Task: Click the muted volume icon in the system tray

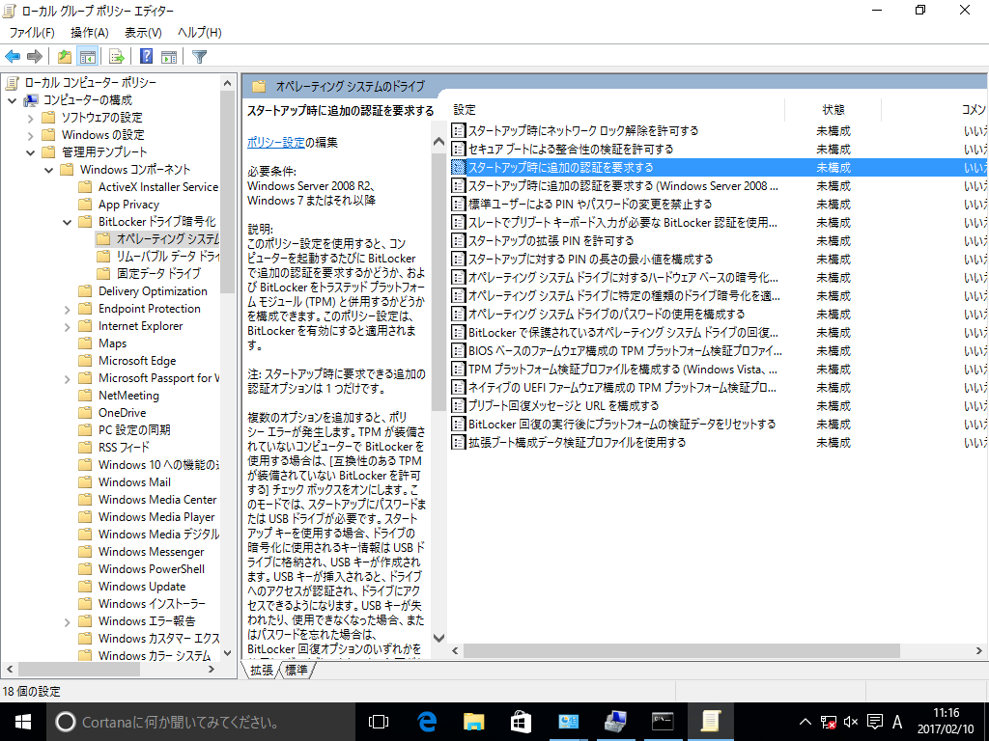Action: [851, 722]
